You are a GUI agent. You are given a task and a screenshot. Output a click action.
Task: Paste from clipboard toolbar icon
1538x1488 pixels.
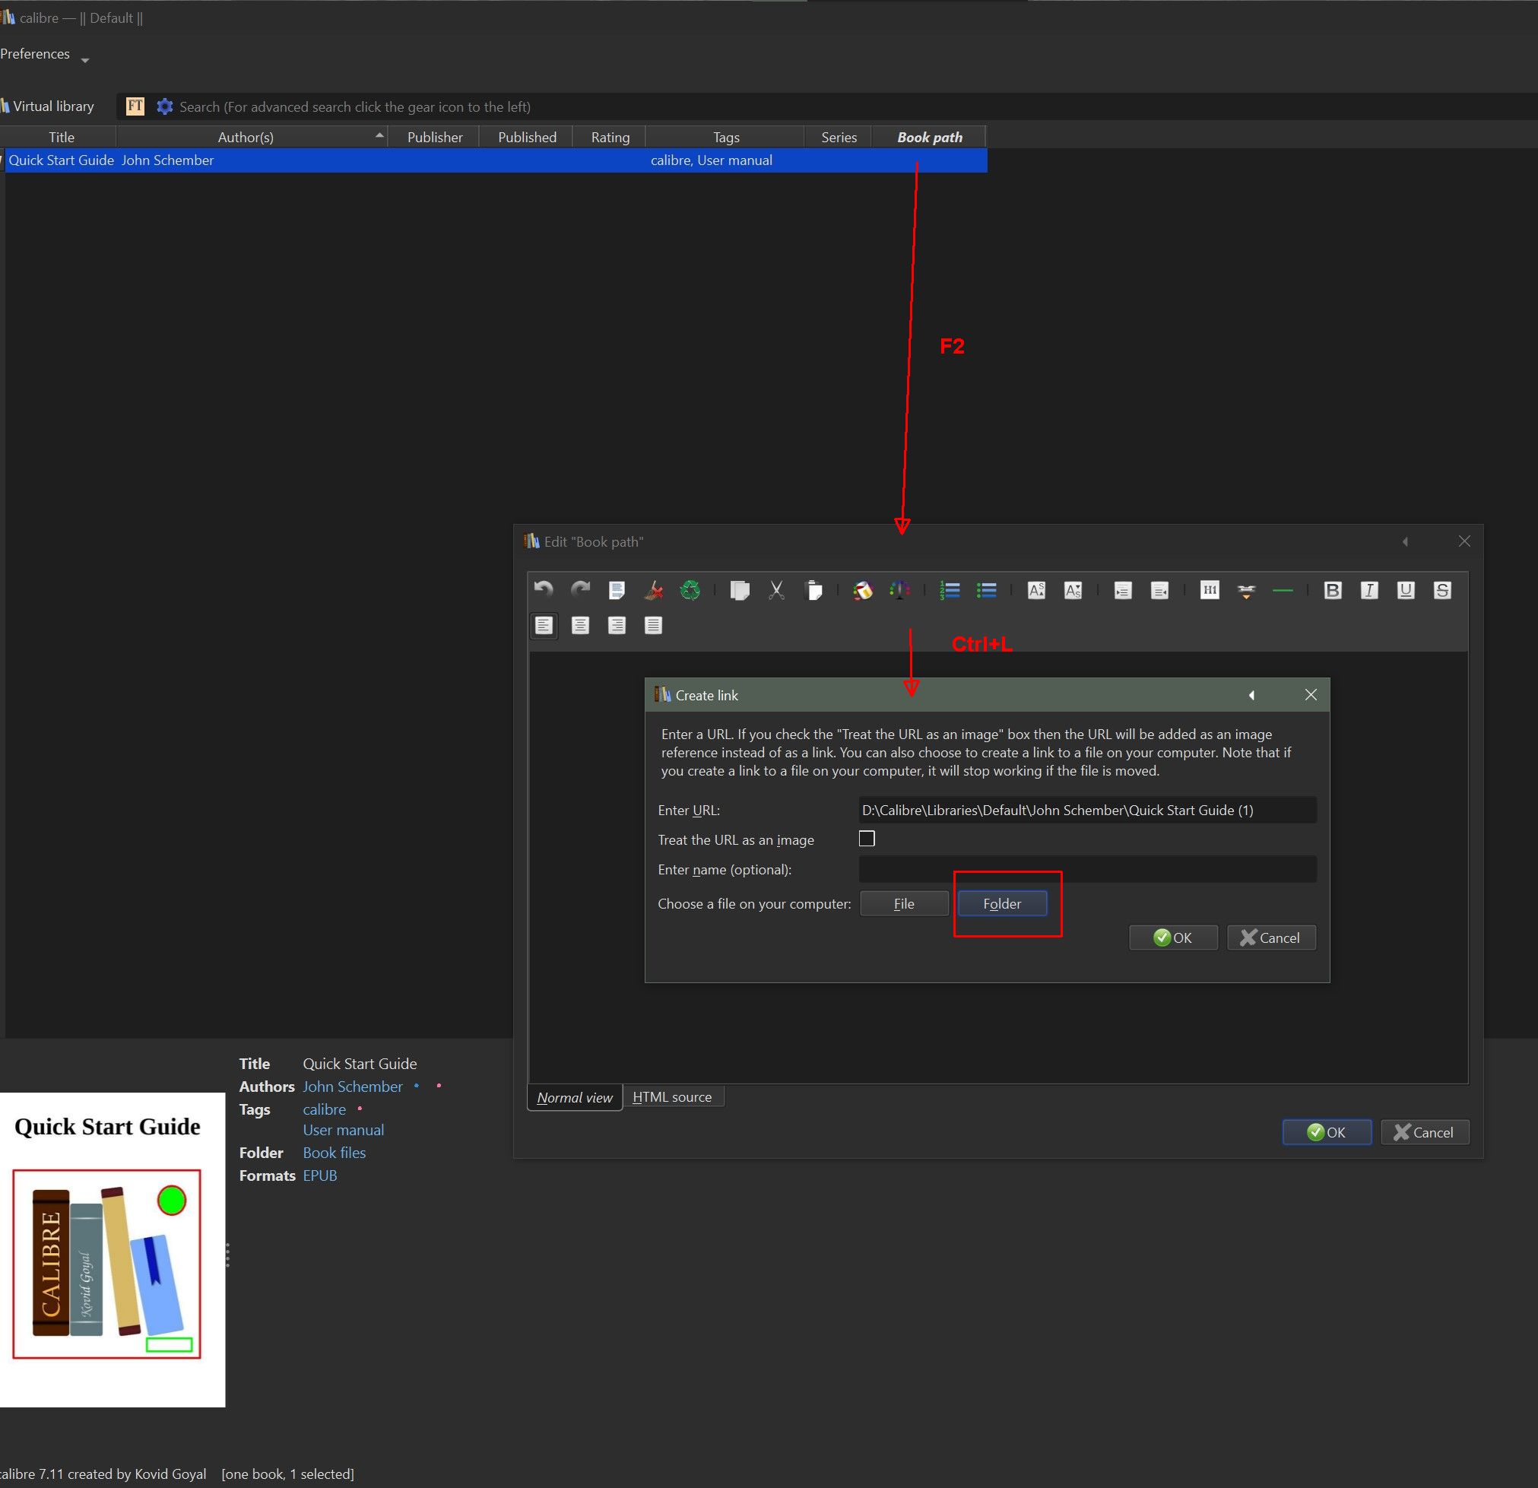(813, 590)
